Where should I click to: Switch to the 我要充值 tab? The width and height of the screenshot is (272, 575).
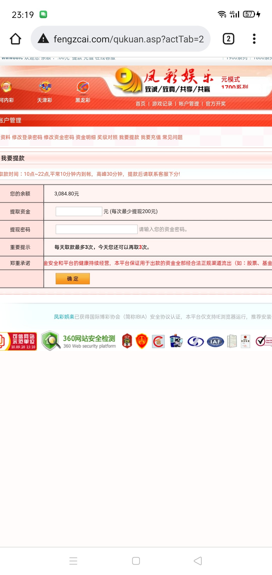[x=151, y=137]
